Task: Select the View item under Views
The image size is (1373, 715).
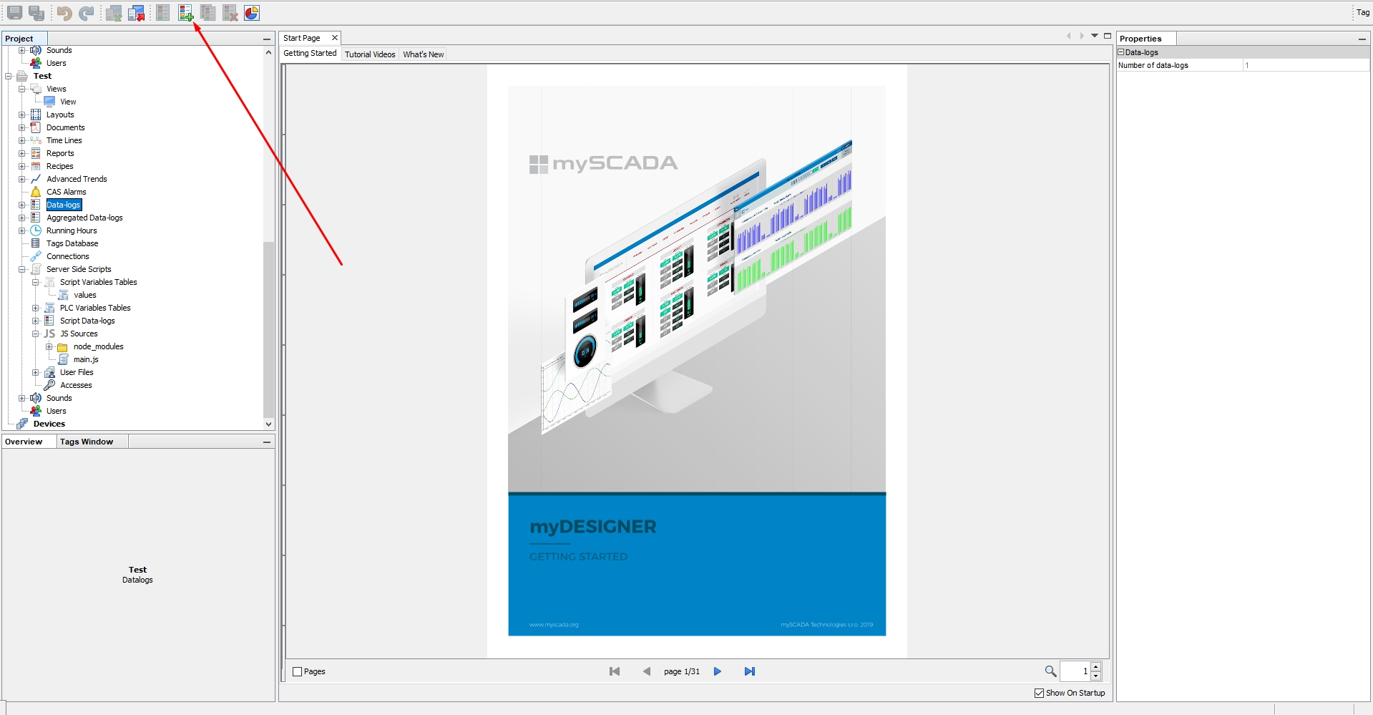Action: point(68,102)
